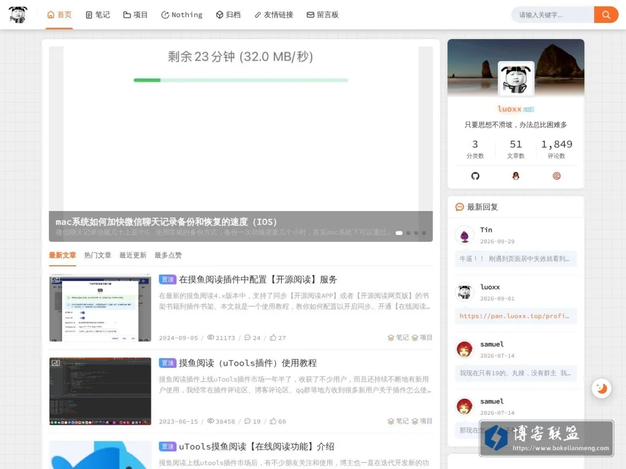The width and height of the screenshot is (626, 469).
Task: Open thumbnail of 摸鱼阅读 使用教程 article
Action: pyautogui.click(x=100, y=391)
